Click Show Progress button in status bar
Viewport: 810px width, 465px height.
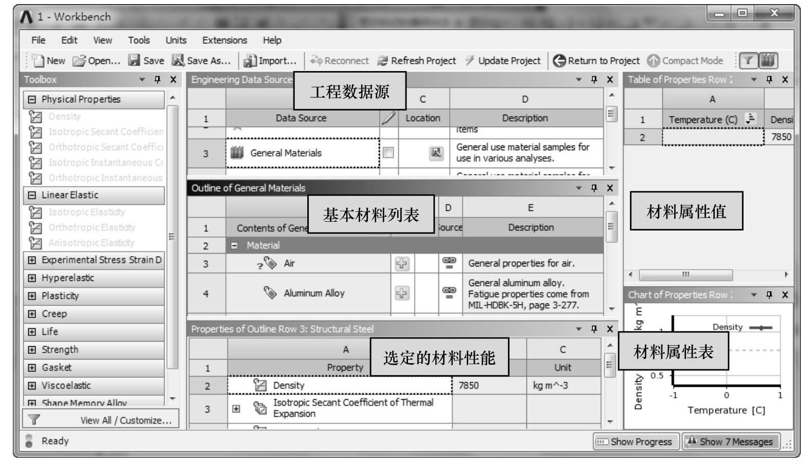click(636, 441)
